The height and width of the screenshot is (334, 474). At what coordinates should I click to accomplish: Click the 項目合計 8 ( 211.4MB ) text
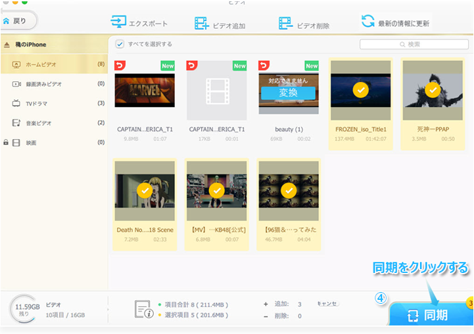pyautogui.click(x=196, y=304)
